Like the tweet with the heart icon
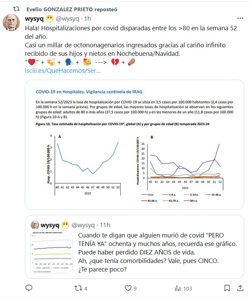This screenshot has height=298, width=249. (128, 288)
